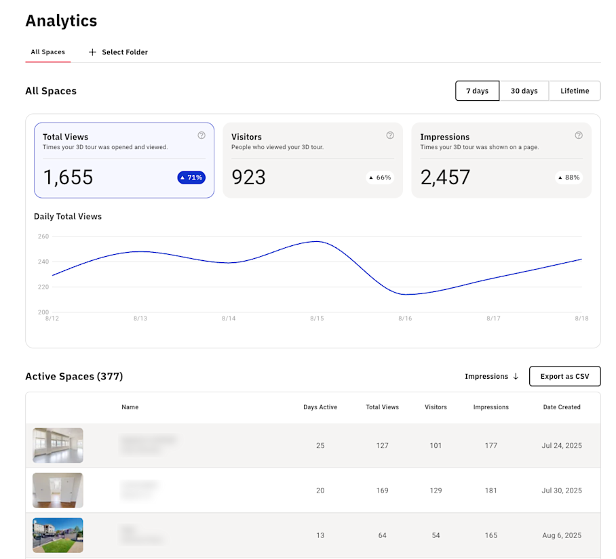The image size is (616, 559).
Task: Select the 7 days time range
Action: (x=477, y=90)
